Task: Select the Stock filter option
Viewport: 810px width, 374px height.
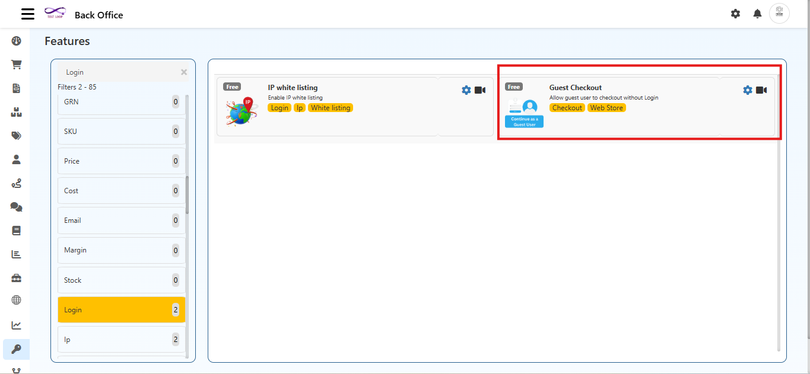Action: tap(121, 280)
